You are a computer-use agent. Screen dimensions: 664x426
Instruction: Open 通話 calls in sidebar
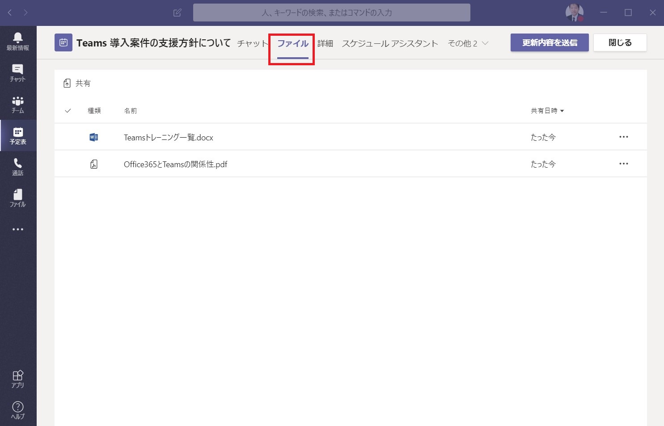[18, 166]
